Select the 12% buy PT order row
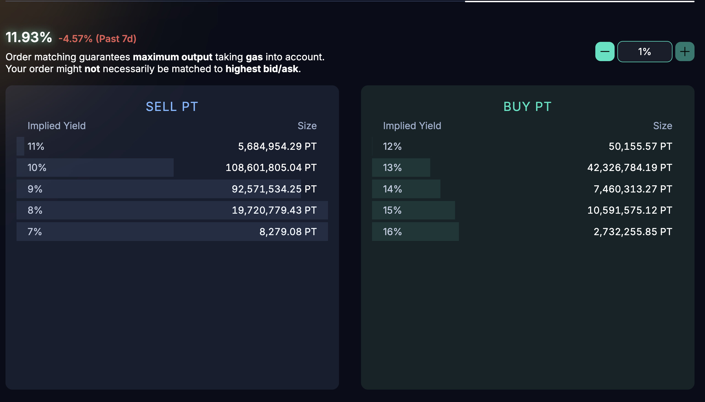This screenshot has height=402, width=705. 528,146
